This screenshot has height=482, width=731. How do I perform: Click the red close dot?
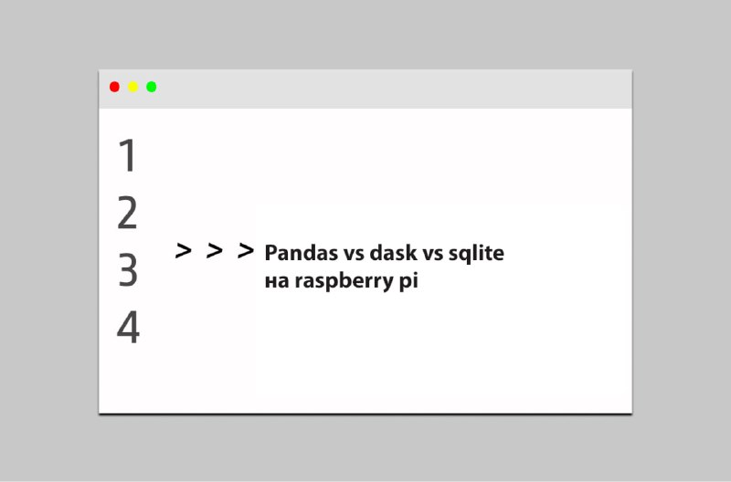click(x=114, y=87)
